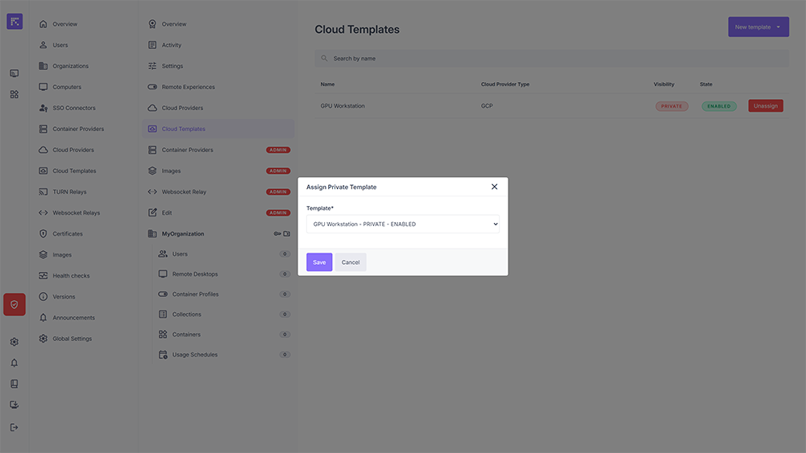
Task: Select Health checks in admin menu
Action: click(x=71, y=276)
